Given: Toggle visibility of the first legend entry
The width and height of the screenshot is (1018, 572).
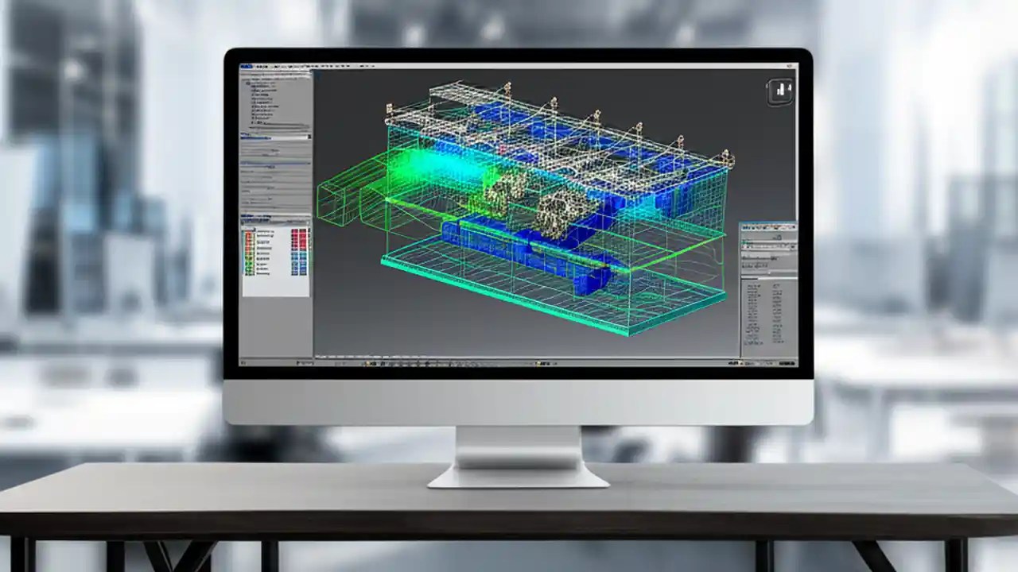Looking at the screenshot, I should pos(250,232).
